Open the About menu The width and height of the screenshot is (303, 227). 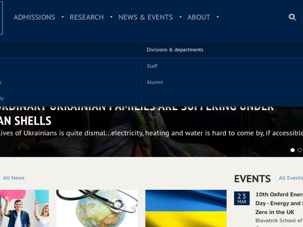199,17
